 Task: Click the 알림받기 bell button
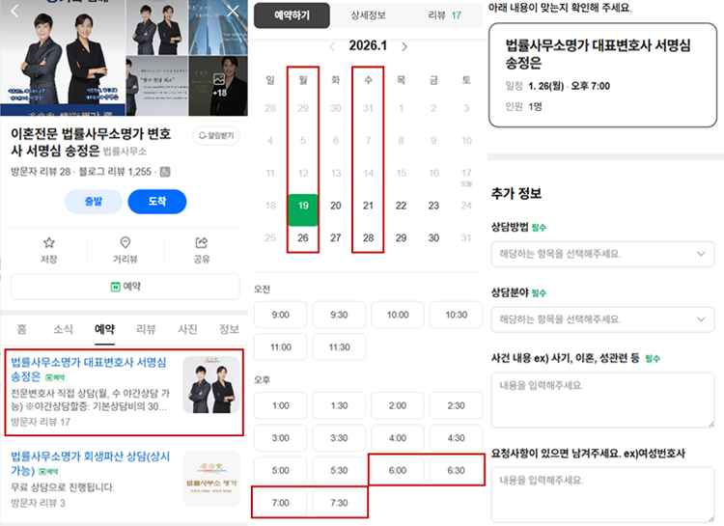pos(216,135)
